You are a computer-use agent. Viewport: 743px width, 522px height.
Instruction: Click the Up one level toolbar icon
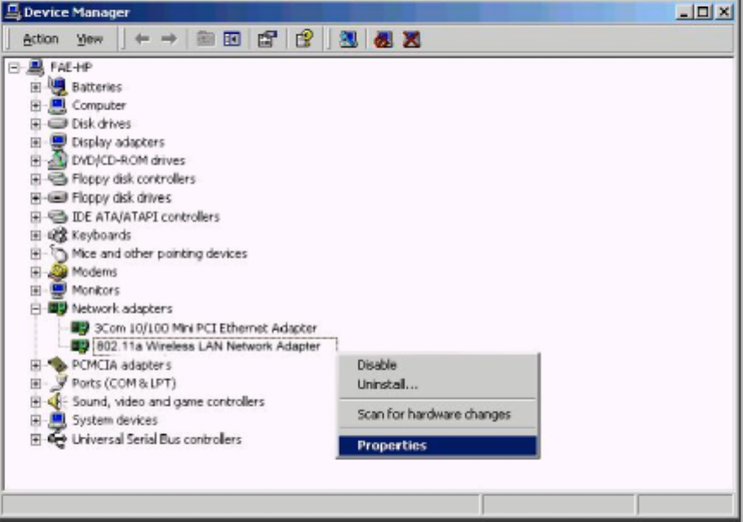(206, 39)
